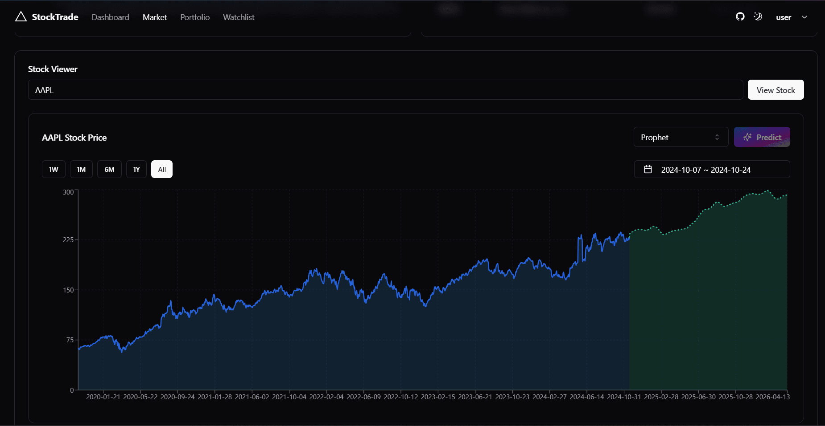825x426 pixels.
Task: Select the All time range
Action: (x=162, y=169)
